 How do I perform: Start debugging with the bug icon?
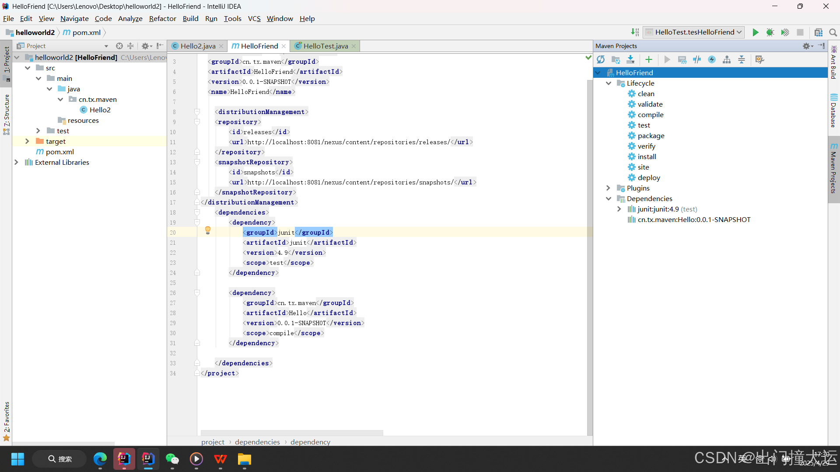coord(770,32)
